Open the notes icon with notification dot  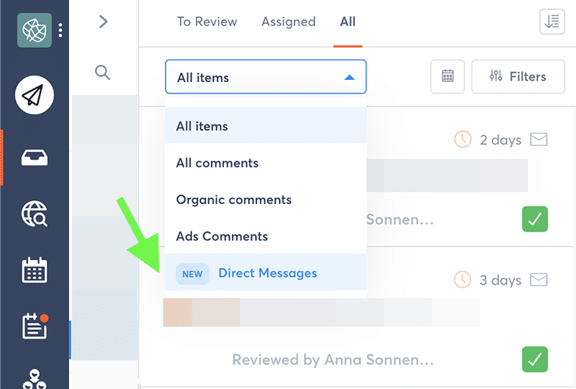pos(35,326)
